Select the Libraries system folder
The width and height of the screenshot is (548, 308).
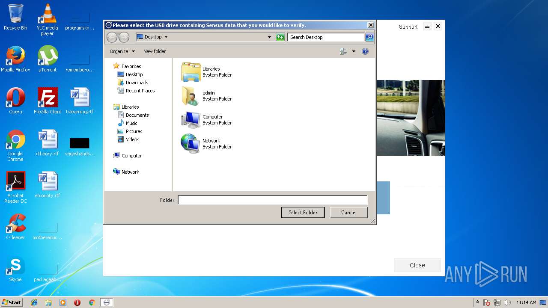207,72
